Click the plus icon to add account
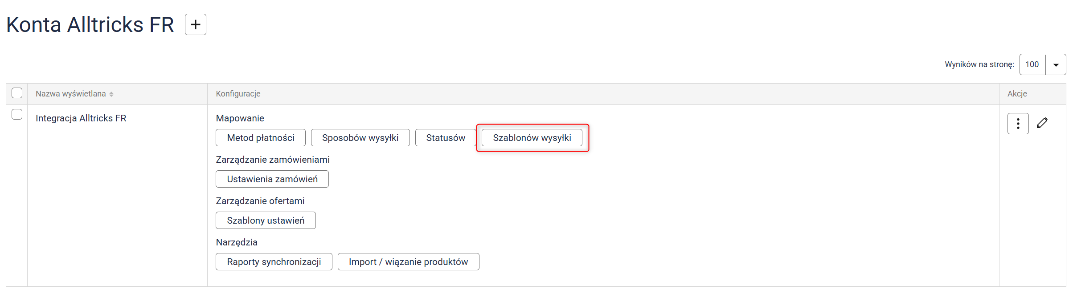This screenshot has height=293, width=1073. pos(195,24)
